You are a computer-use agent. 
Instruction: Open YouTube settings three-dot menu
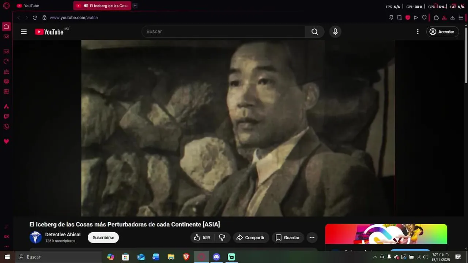point(418,32)
